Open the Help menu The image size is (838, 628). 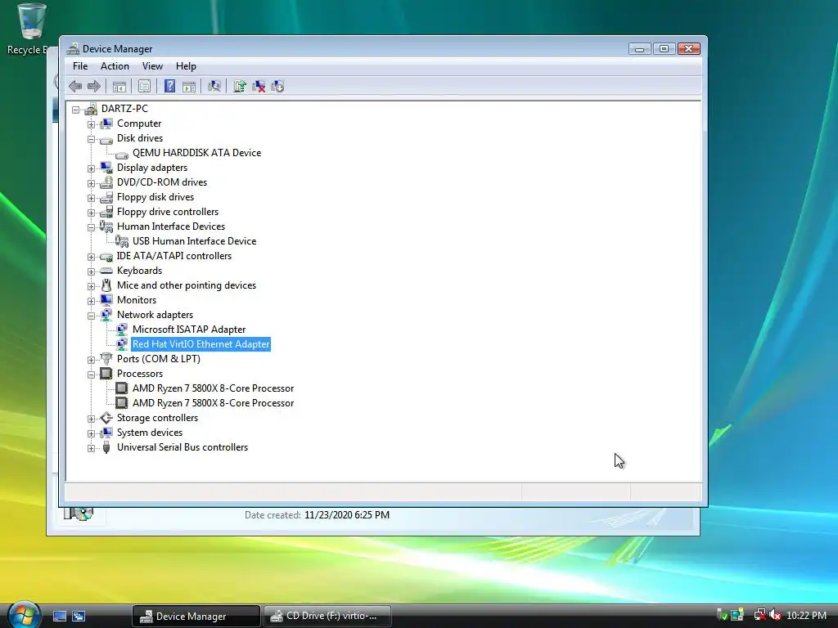coord(186,66)
